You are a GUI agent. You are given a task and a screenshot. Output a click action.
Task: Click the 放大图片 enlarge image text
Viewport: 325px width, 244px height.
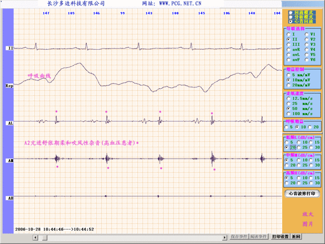pos(307,219)
